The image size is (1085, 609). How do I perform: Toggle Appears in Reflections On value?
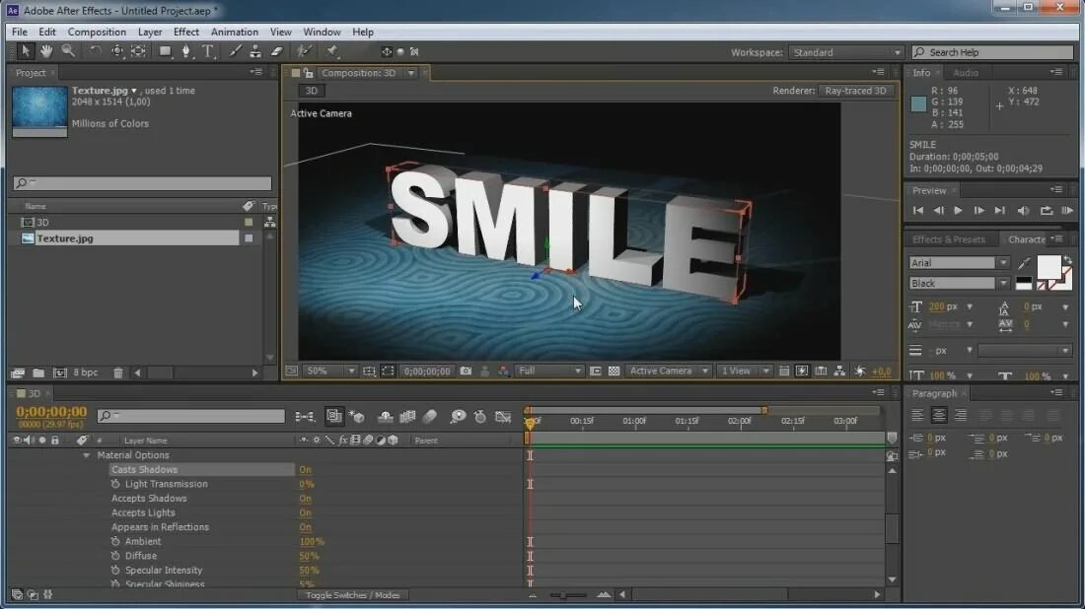[x=305, y=527]
